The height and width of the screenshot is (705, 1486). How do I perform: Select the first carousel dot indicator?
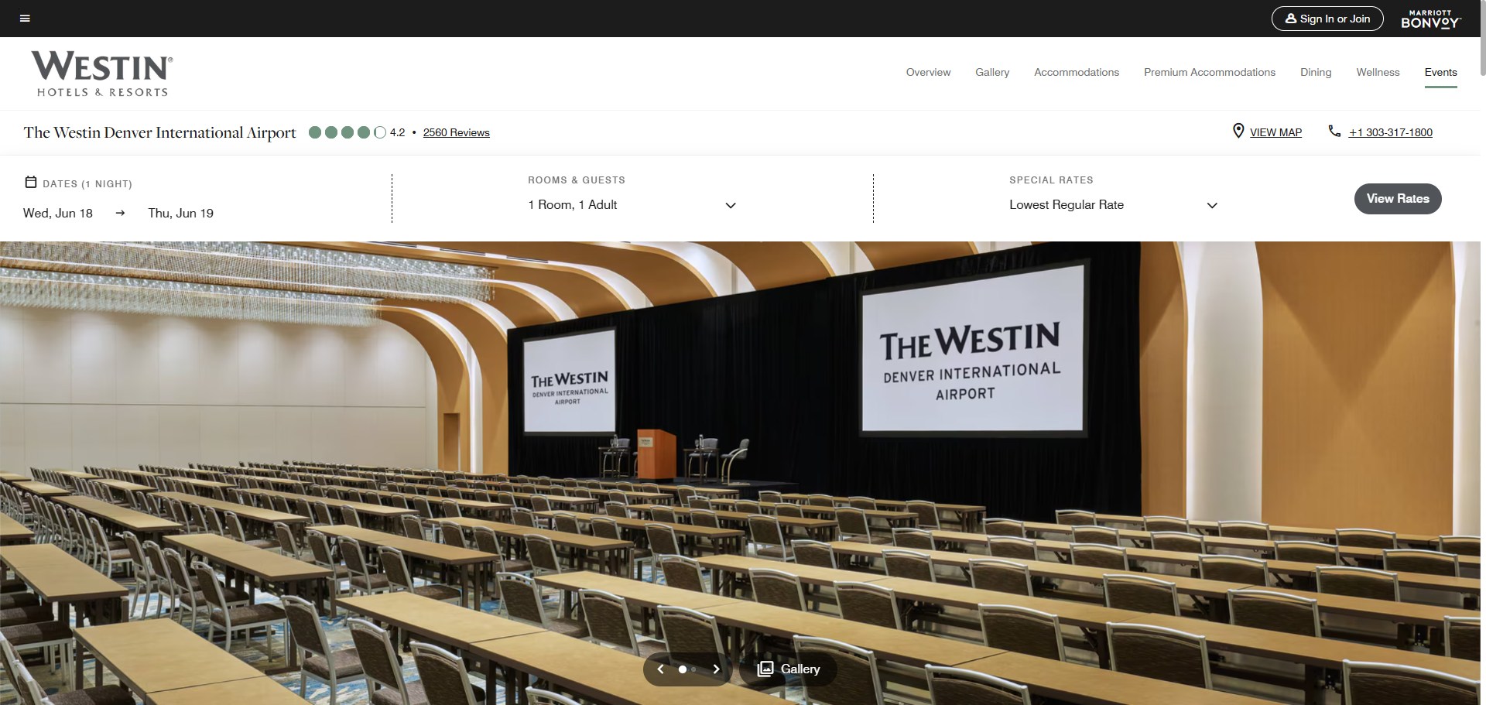point(683,669)
